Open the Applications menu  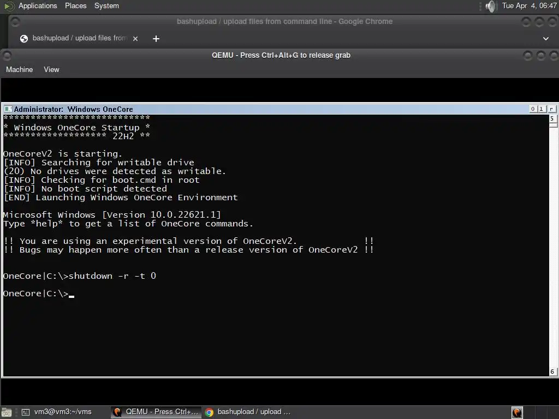(38, 5)
